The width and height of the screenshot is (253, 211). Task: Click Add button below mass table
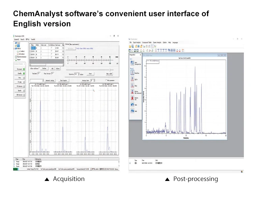[x=52, y=69]
